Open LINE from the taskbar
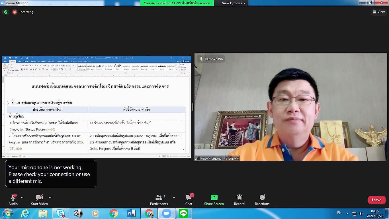This screenshot has height=219, width=389. (183, 213)
